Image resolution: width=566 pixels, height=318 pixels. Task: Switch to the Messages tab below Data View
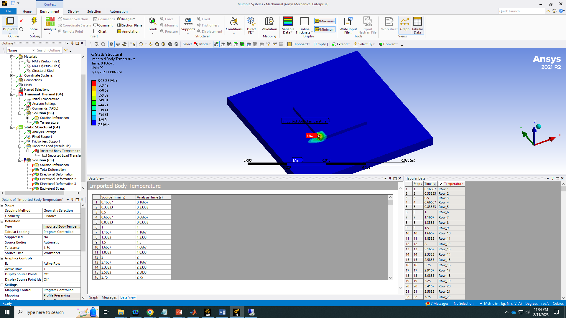point(109,297)
